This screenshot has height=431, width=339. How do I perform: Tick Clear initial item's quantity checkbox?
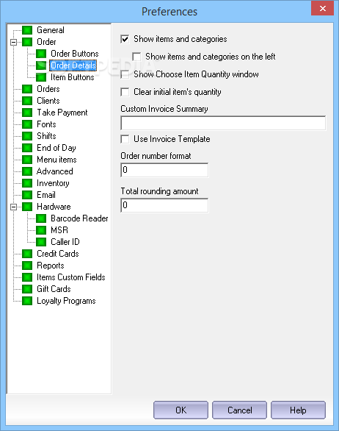click(x=125, y=92)
